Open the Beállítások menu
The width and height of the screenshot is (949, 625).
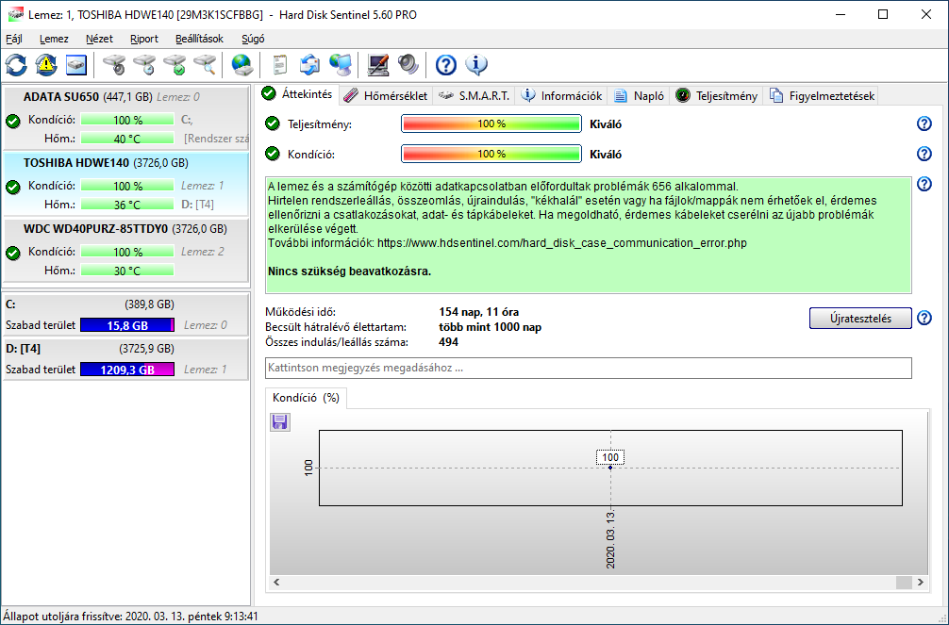pyautogui.click(x=199, y=39)
